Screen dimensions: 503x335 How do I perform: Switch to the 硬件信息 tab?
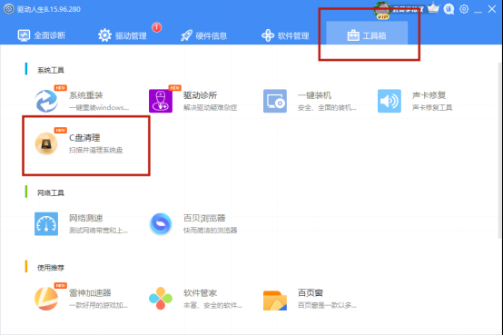click(x=203, y=35)
